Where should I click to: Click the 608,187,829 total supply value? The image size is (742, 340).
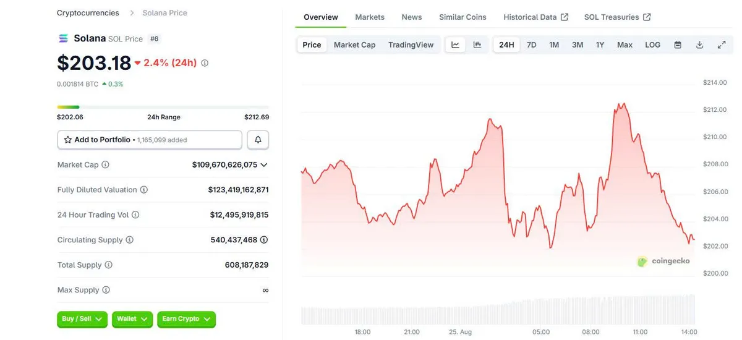point(247,265)
